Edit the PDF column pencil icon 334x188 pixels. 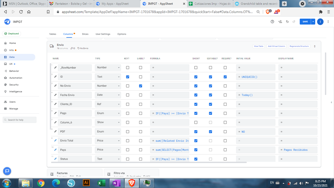55,131
